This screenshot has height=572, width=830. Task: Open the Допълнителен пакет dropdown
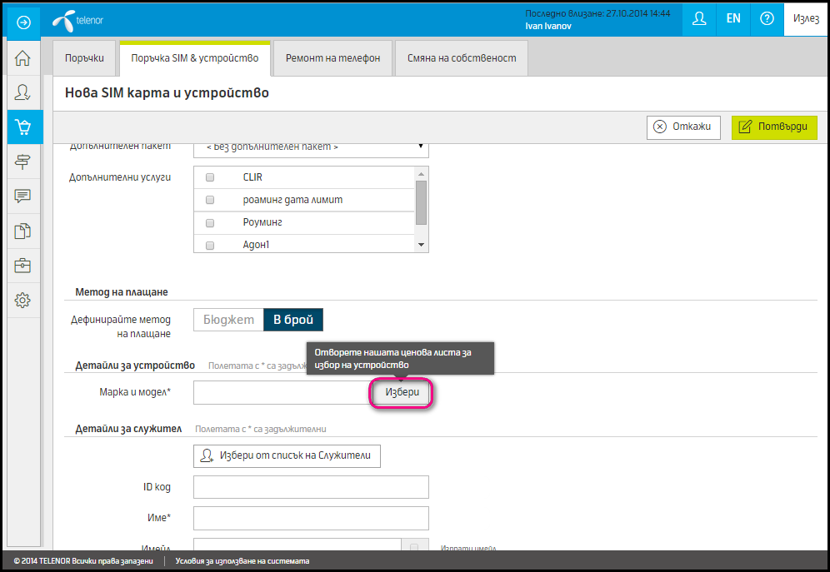(x=312, y=150)
